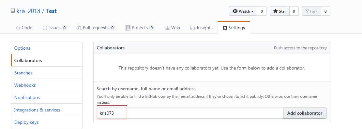Click the book icon on Wiki tab
This screenshot has width=362, height=129.
click(x=167, y=28)
